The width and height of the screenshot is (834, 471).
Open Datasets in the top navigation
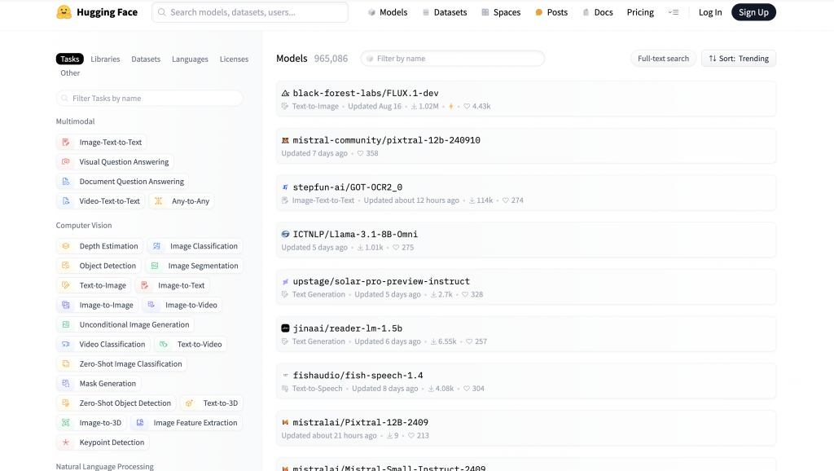coord(445,12)
